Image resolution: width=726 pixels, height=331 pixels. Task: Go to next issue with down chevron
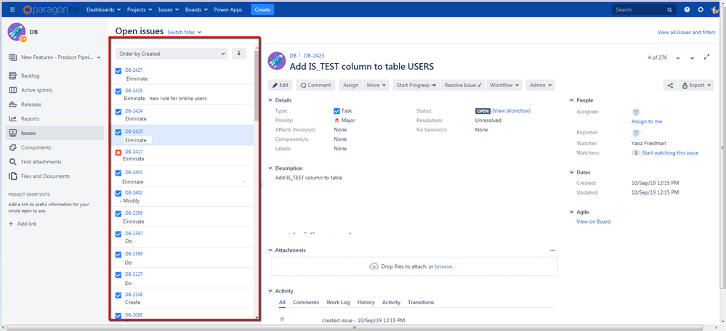click(x=692, y=58)
